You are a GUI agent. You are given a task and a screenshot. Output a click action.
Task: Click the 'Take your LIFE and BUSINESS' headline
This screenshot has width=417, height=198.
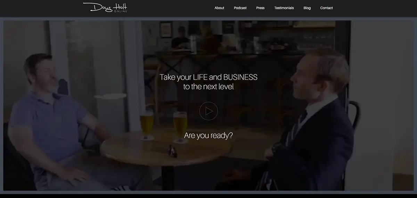(208, 77)
